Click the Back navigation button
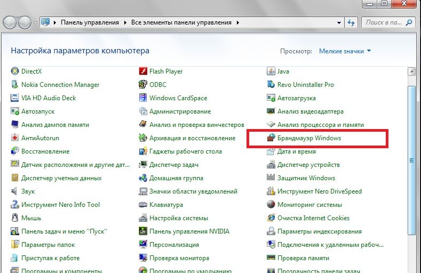The height and width of the screenshot is (273, 421). (x=10, y=22)
